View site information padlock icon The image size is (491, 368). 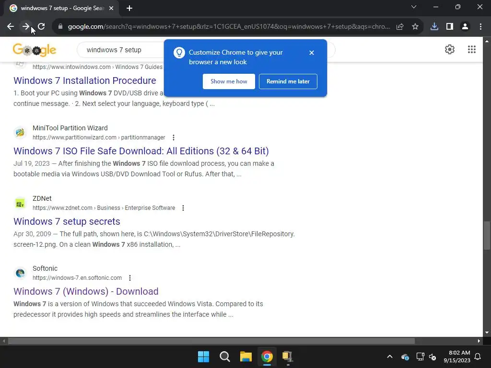(x=60, y=27)
